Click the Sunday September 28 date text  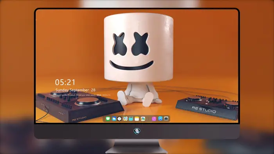[x=75, y=90]
